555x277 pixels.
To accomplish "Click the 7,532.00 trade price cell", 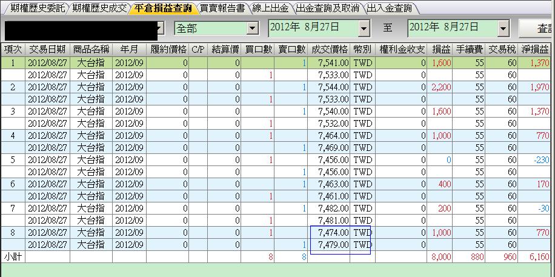I will 329,124.
